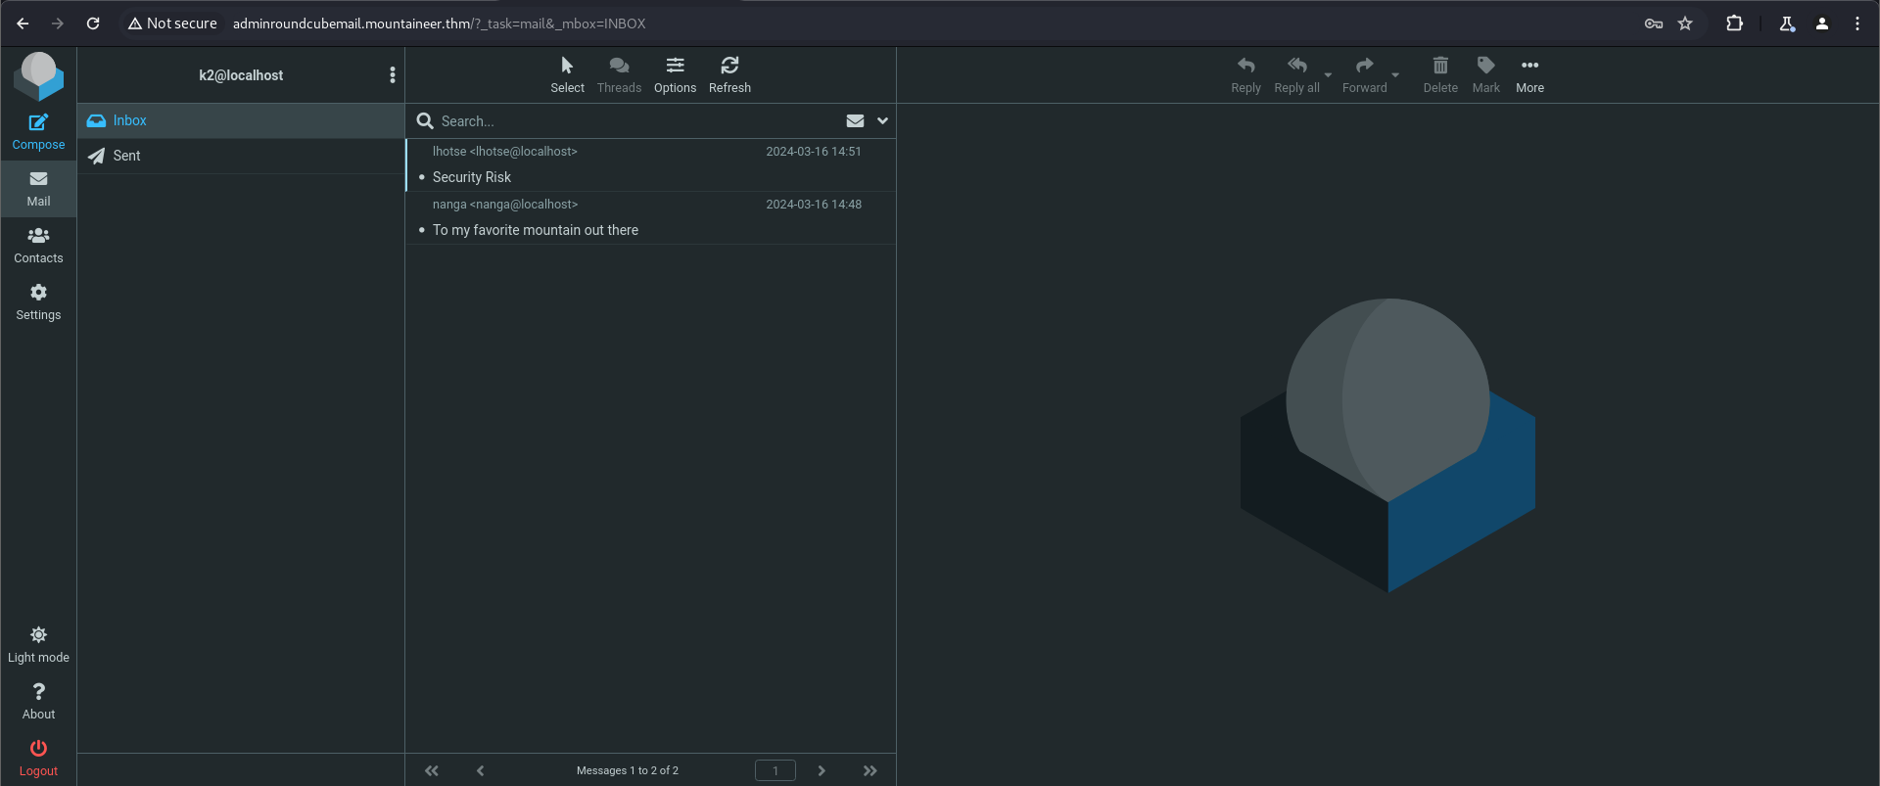1880x786 pixels.
Task: Open Chrome three-dot menu
Action: pyautogui.click(x=1857, y=23)
